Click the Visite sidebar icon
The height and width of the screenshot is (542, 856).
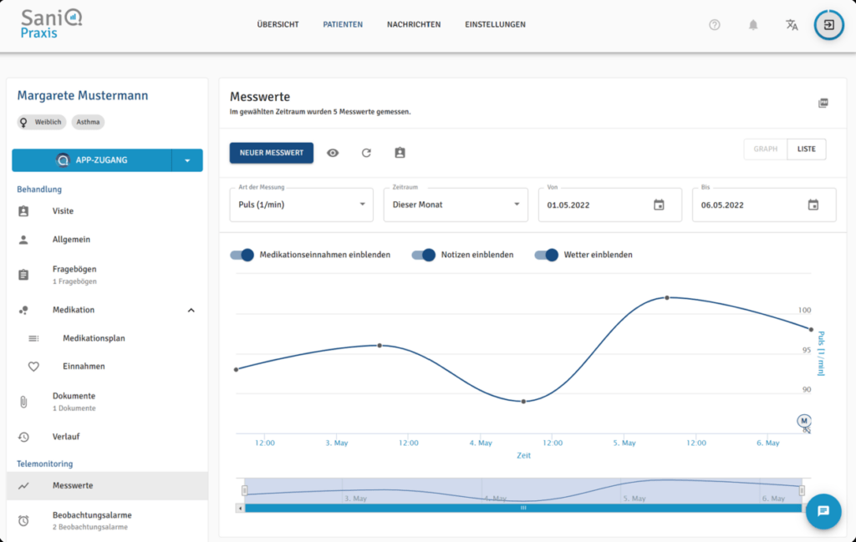click(x=23, y=211)
